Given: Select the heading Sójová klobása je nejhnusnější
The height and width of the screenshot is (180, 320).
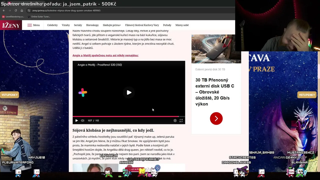Looking at the screenshot, I should click(113, 130).
